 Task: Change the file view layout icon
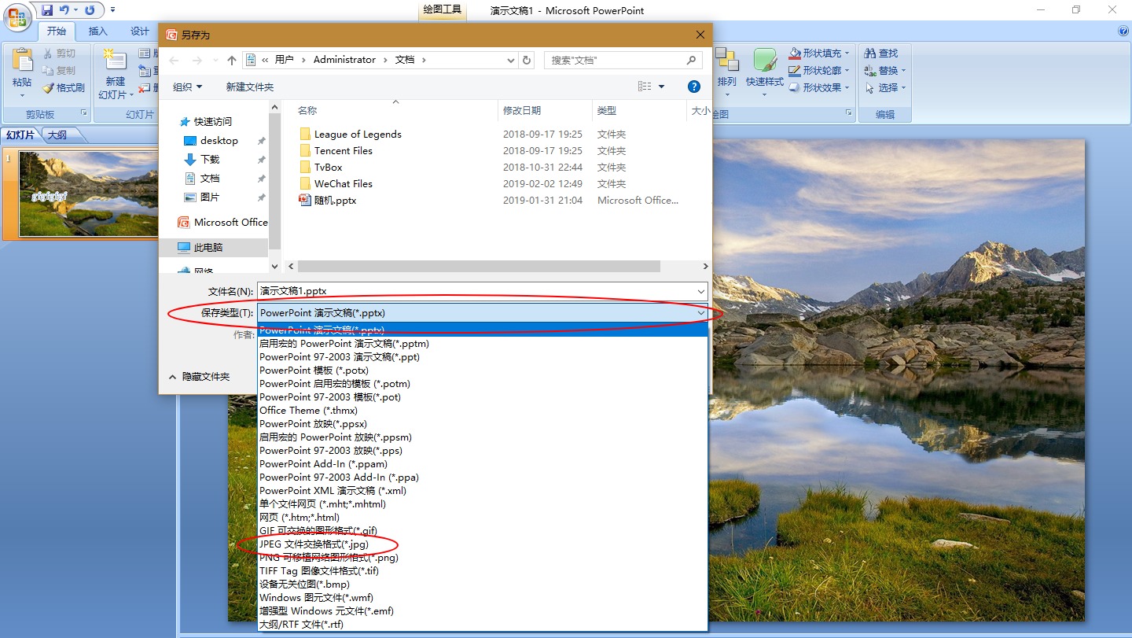pyautogui.click(x=645, y=87)
